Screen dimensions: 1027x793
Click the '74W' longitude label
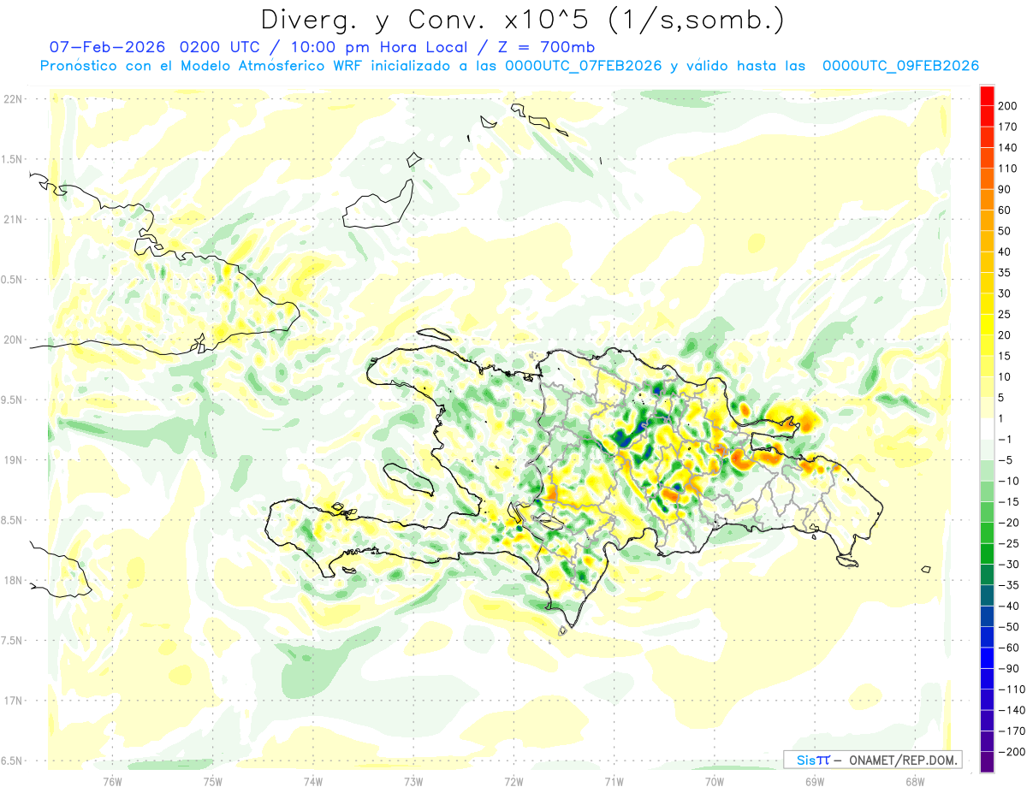point(313,781)
